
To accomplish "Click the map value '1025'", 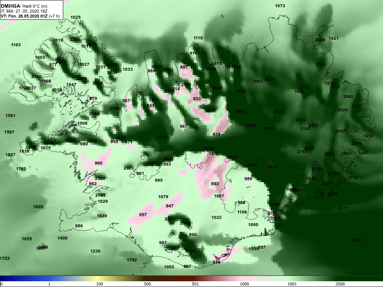I will (x=75, y=17).
